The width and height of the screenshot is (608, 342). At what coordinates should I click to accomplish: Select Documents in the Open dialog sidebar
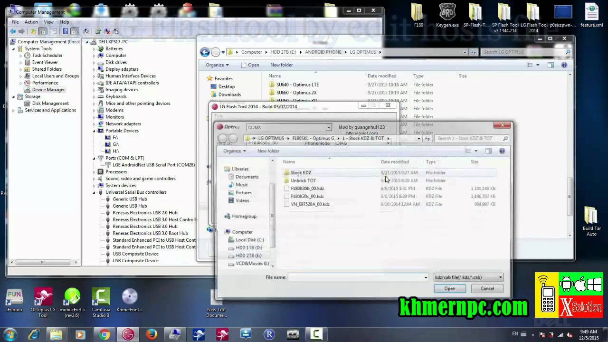click(x=247, y=177)
